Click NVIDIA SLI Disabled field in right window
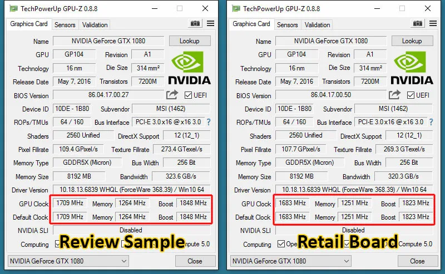Image resolution: width=445 pixels, height=274 pixels. point(354,230)
